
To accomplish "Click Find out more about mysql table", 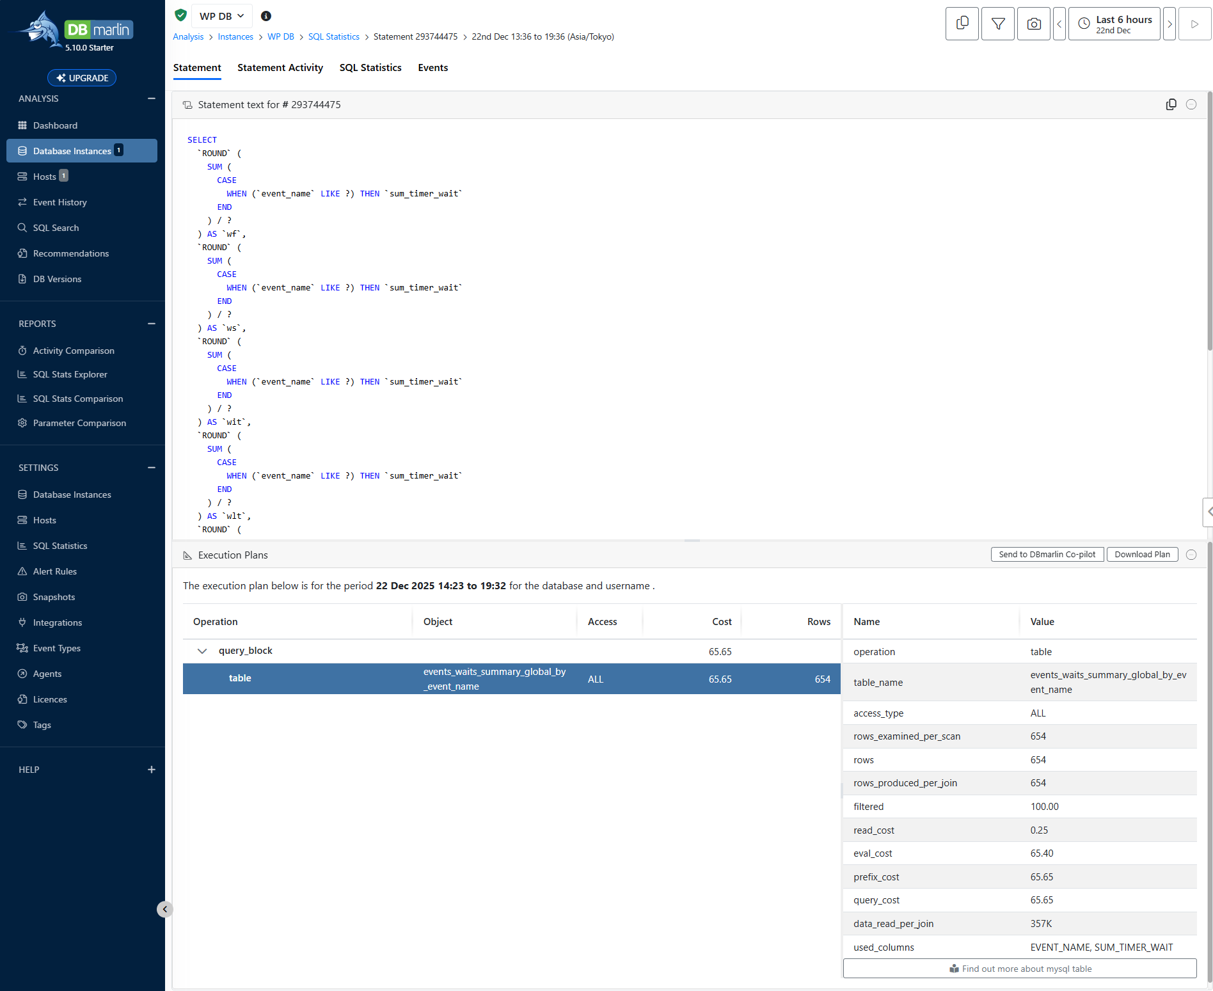I will point(1020,969).
